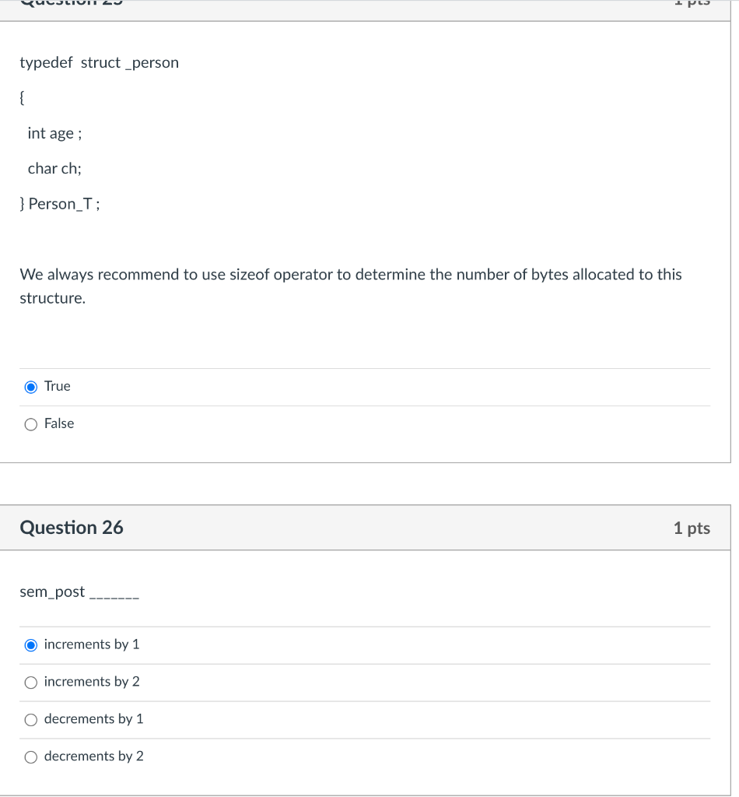Choose the 'increments by 2' radio button

tap(31, 683)
